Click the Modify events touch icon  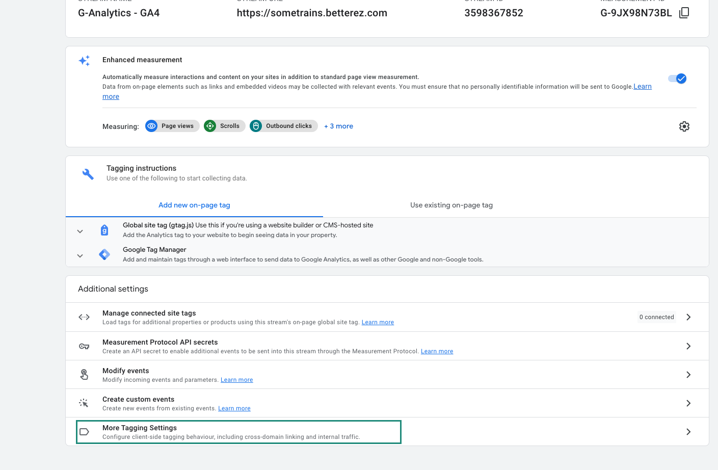click(84, 375)
